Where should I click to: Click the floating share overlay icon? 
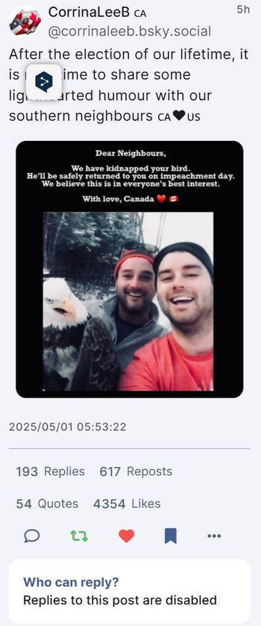point(44,82)
